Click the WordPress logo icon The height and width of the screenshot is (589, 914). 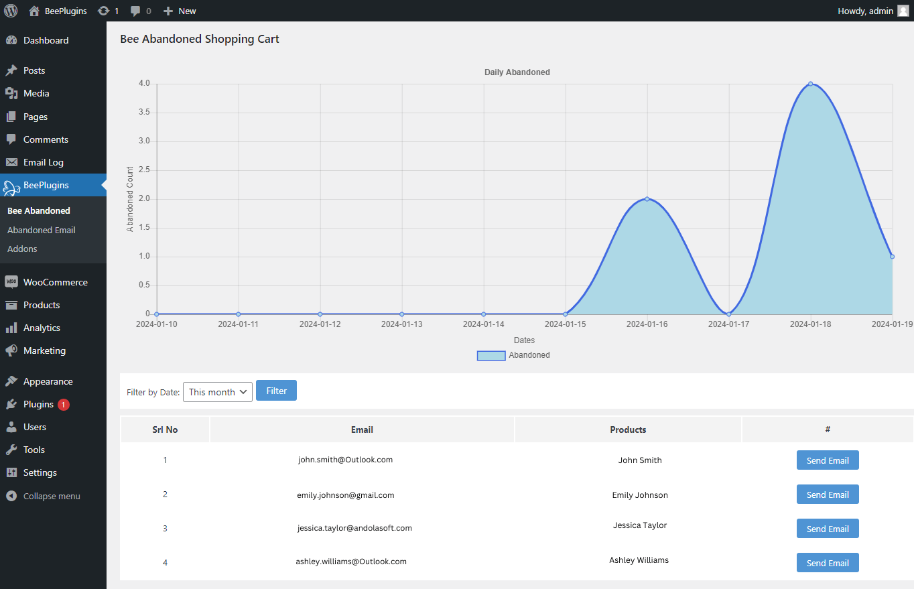click(x=11, y=11)
